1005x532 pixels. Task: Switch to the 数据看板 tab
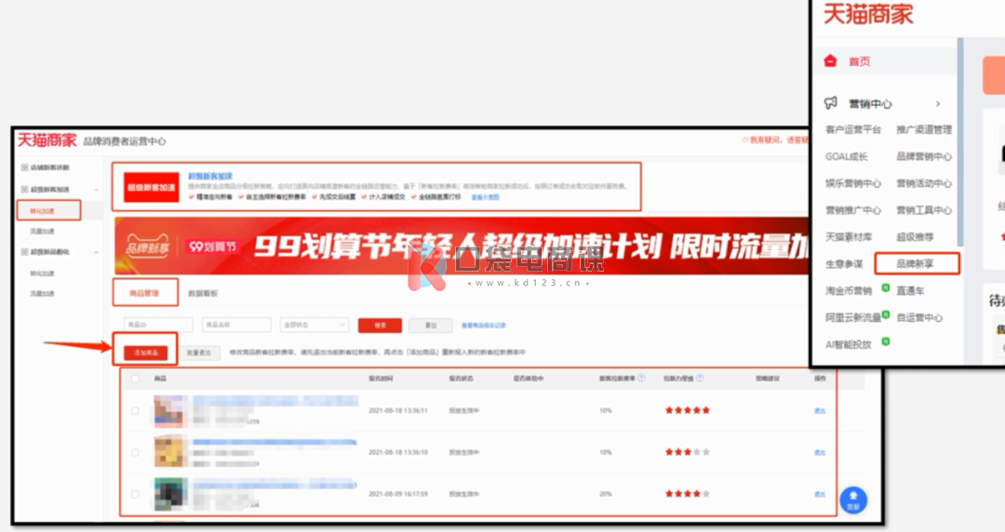click(203, 293)
